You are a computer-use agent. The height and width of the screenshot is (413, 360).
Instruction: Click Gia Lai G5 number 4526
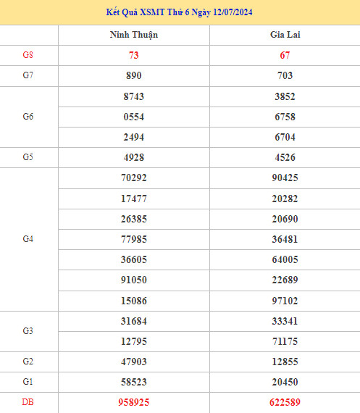click(x=285, y=157)
